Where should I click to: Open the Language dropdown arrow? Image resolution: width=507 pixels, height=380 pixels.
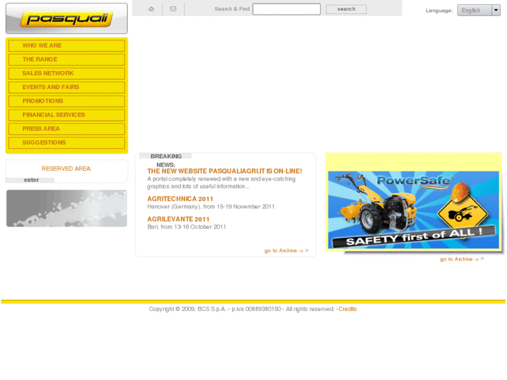click(x=496, y=10)
